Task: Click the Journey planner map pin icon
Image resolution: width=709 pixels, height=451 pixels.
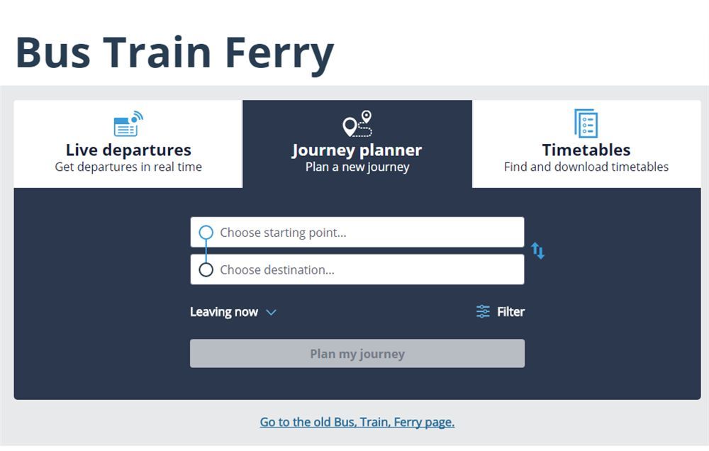Action: point(357,123)
